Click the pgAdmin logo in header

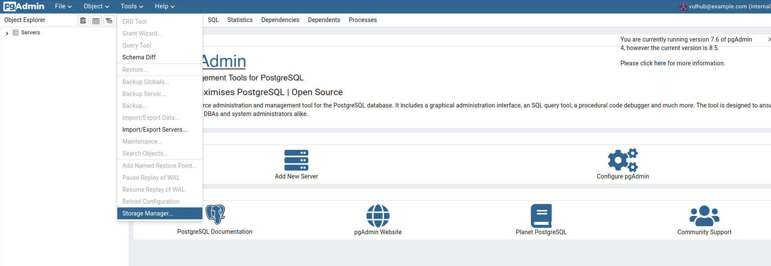24,6
